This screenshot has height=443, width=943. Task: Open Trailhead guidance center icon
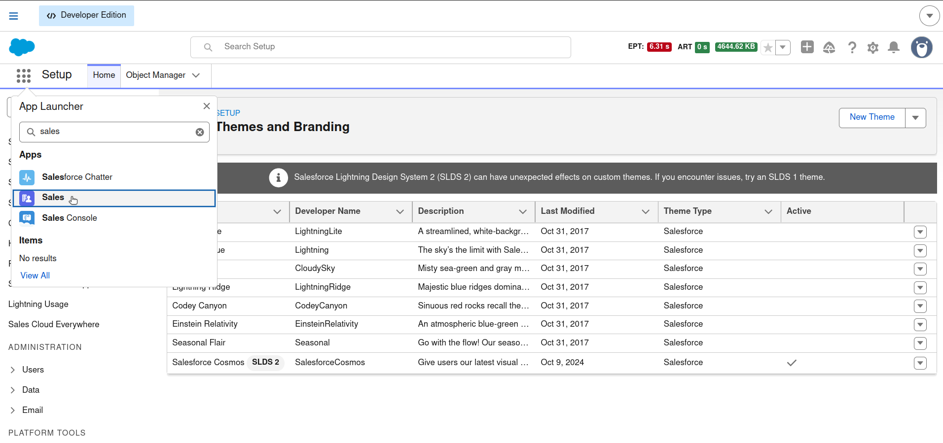pyautogui.click(x=829, y=48)
